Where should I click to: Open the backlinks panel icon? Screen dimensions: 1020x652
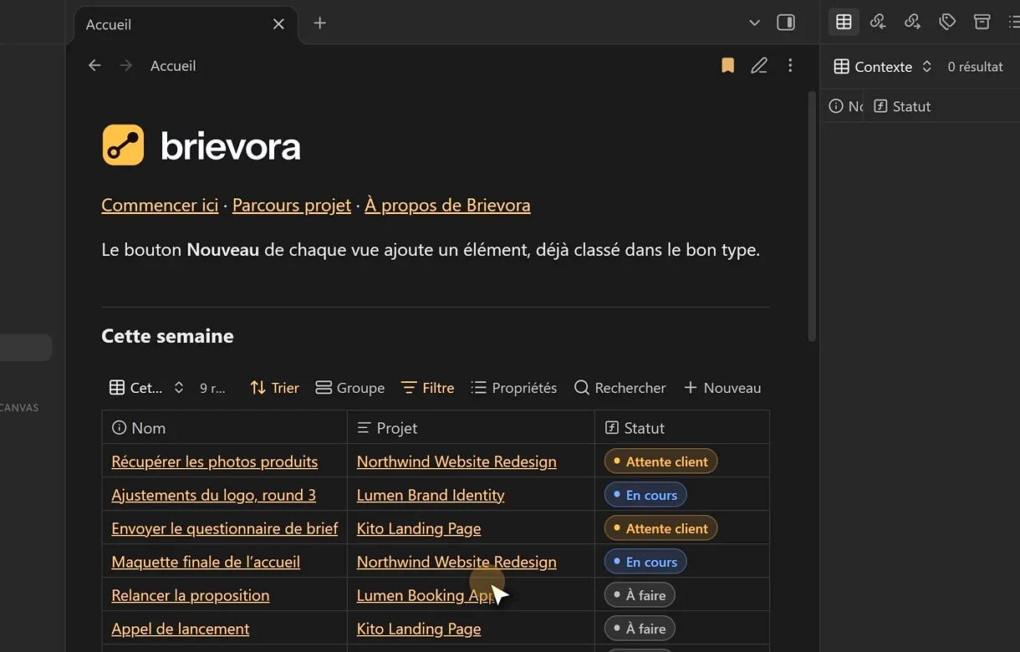click(x=878, y=23)
